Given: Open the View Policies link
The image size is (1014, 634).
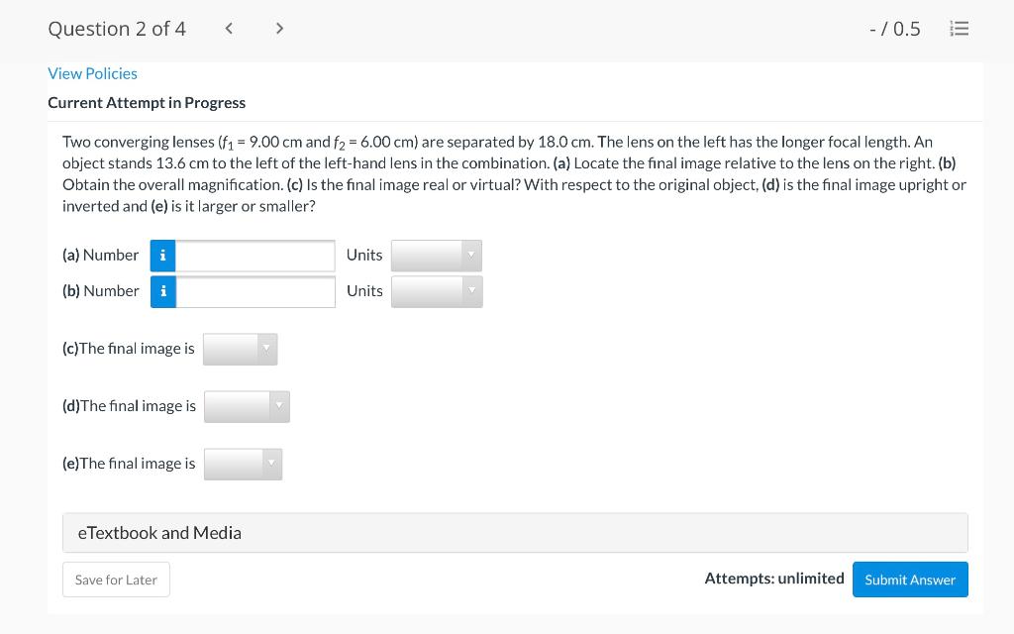Looking at the screenshot, I should [92, 73].
